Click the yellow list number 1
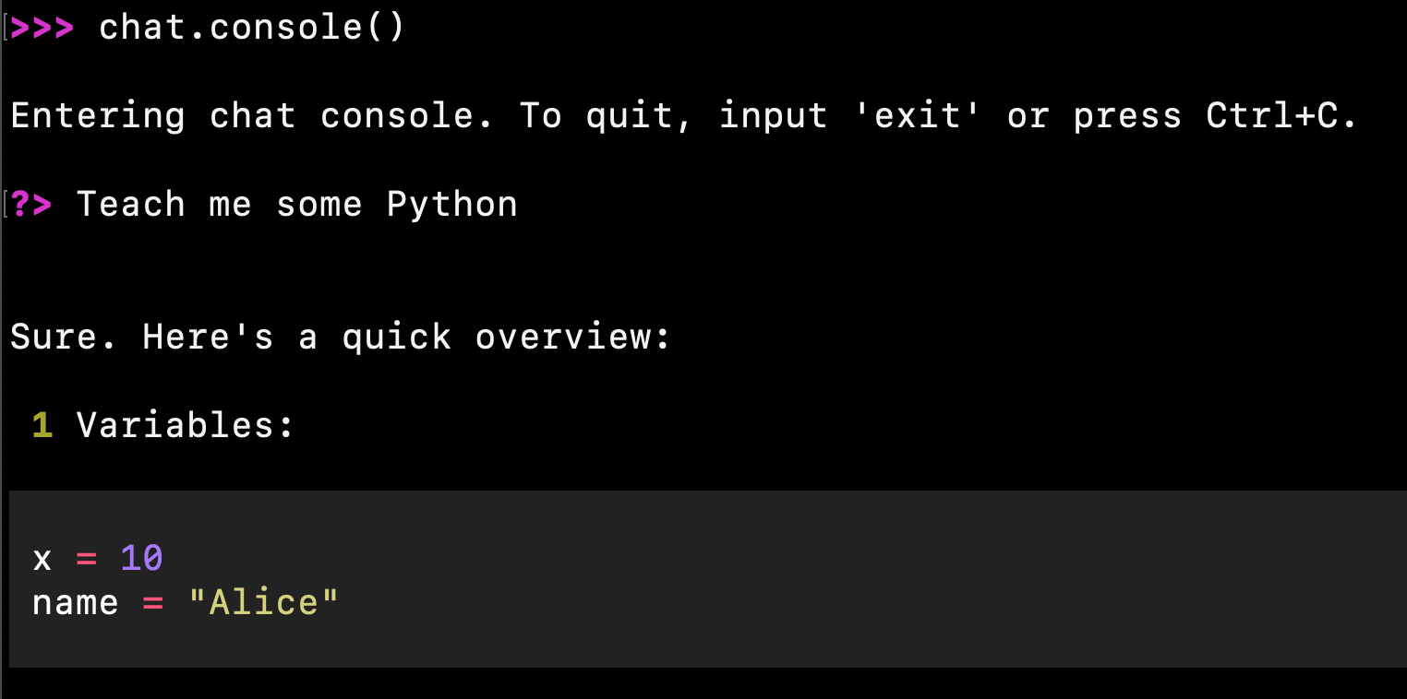 point(42,425)
